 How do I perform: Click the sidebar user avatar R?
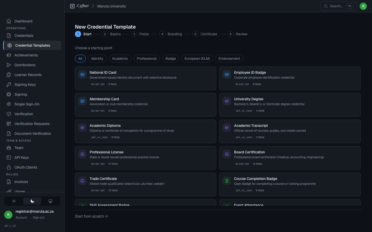click(8, 214)
